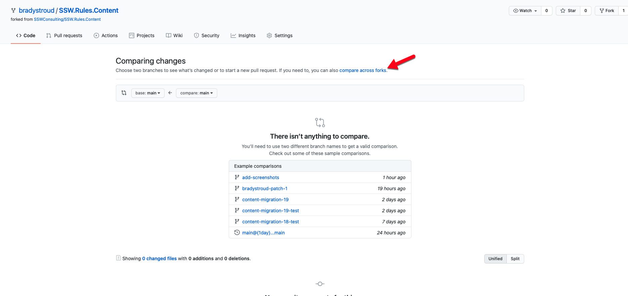Expand the base: main branch dropdown
The image size is (628, 296).
point(148,93)
